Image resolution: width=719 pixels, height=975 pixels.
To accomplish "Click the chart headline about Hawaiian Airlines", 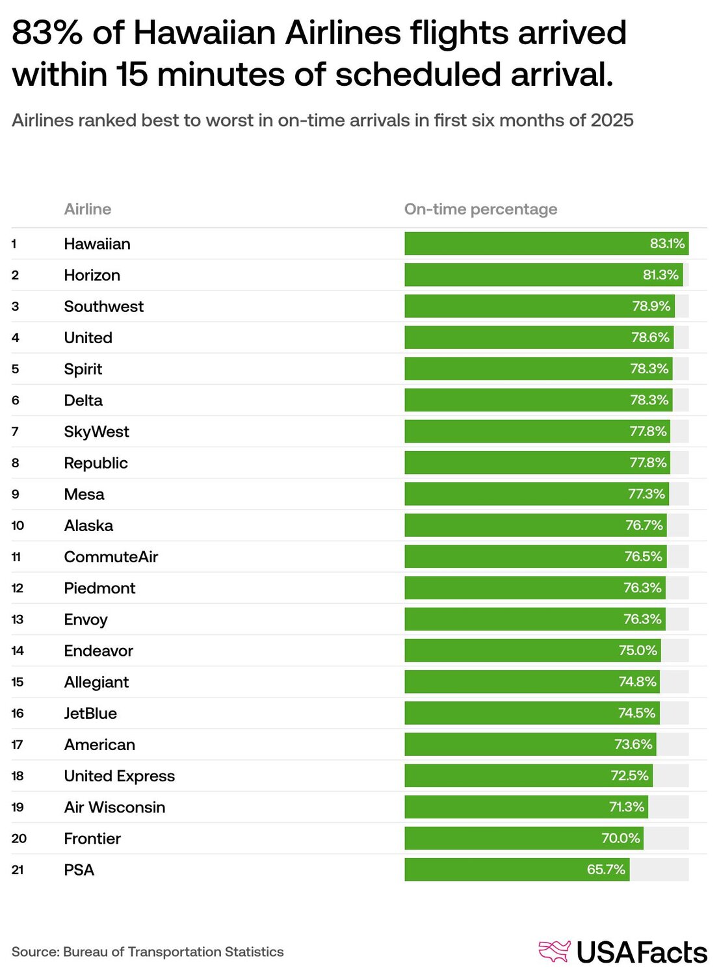I will tap(319, 53).
